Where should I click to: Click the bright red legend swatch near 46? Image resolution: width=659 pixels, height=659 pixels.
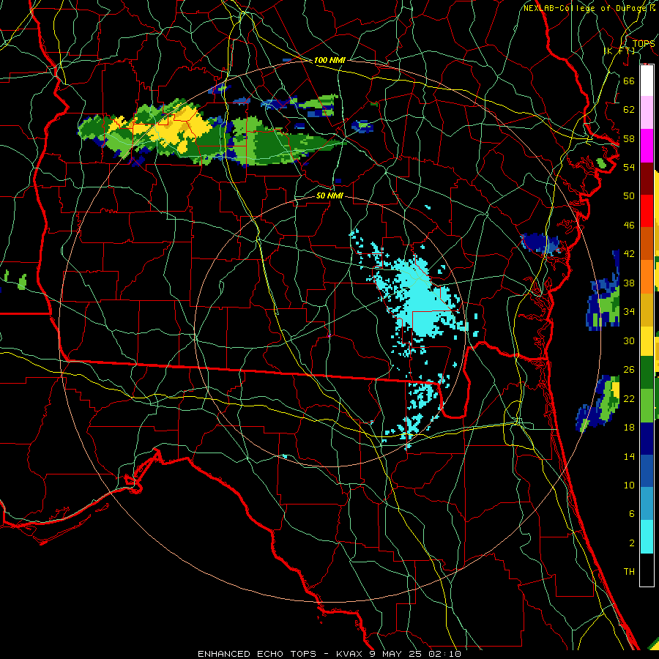[647, 211]
